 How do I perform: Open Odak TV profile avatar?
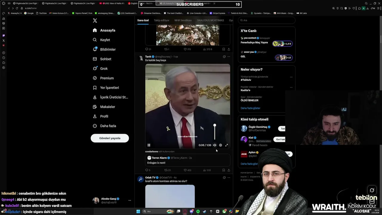coord(141,179)
